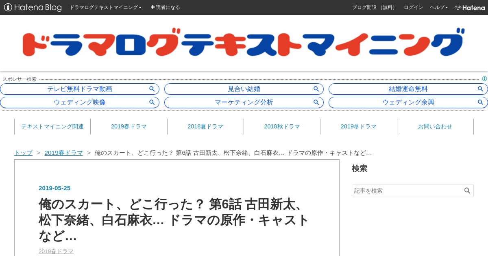Click the ドラマログテキストマイニング banner title
This screenshot has width=488, height=256.
(x=244, y=42)
